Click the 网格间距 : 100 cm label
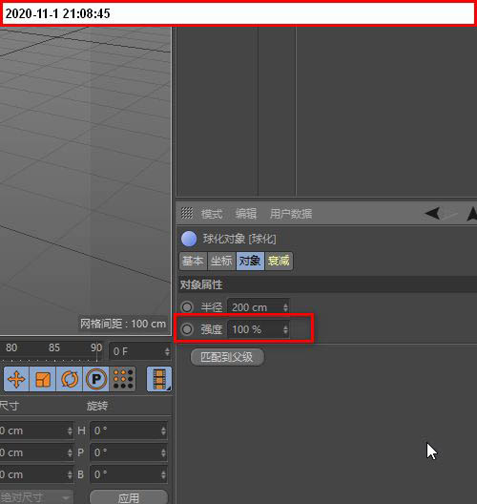 pos(123,324)
